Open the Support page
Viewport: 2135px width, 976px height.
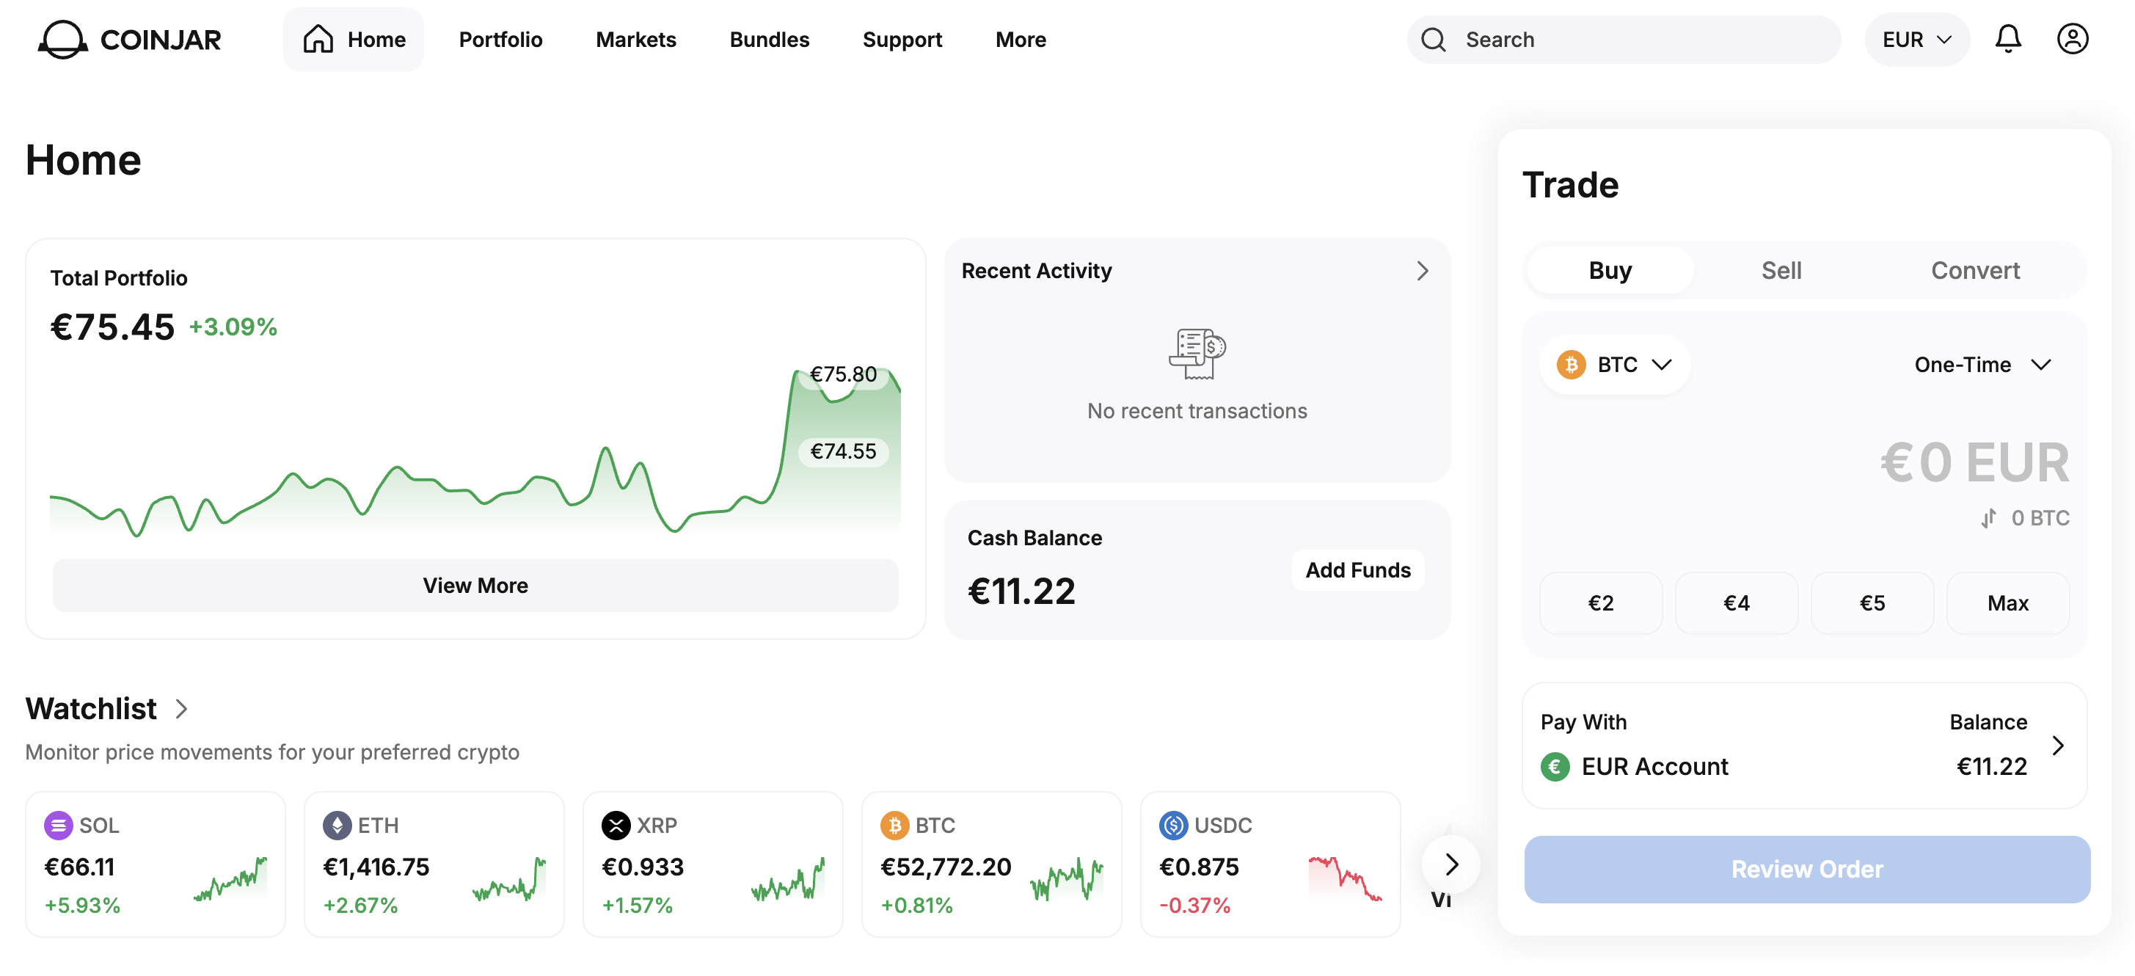tap(902, 40)
